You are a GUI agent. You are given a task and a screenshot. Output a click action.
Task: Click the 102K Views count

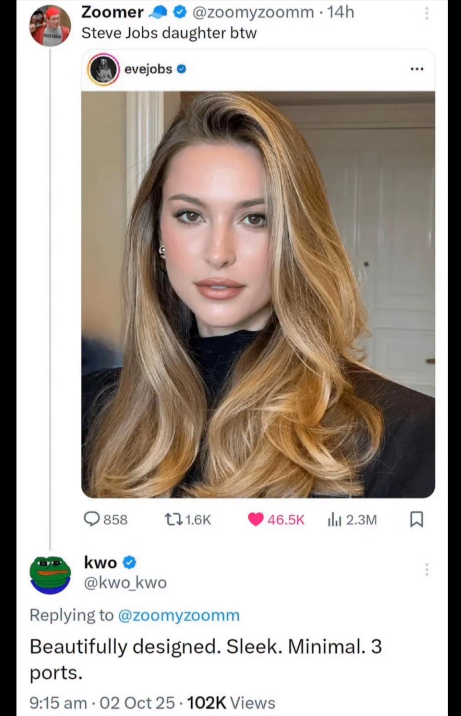[231, 703]
